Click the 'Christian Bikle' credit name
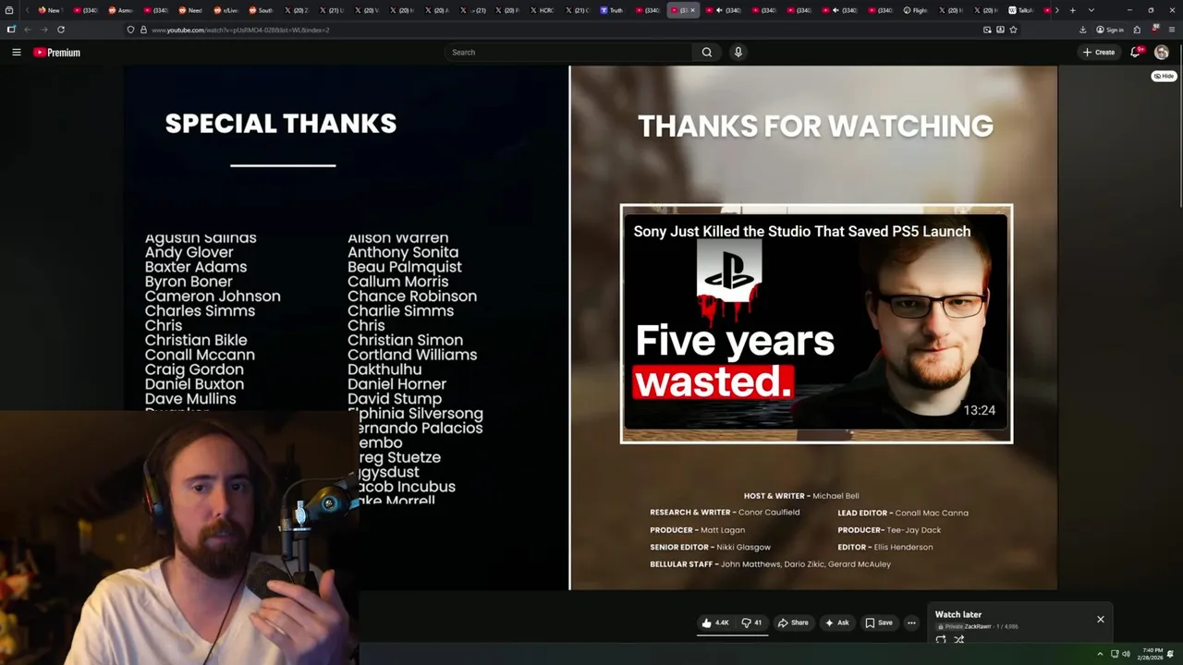Screen dimensions: 1183x665 196,340
